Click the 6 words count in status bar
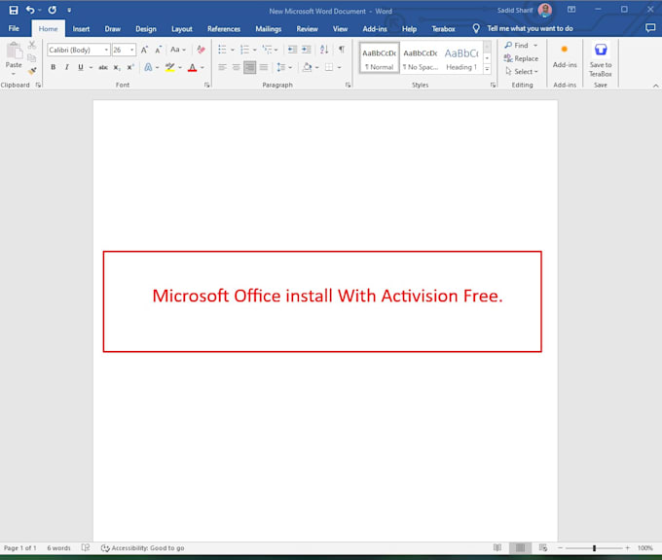662x560 pixels. pos(58,547)
